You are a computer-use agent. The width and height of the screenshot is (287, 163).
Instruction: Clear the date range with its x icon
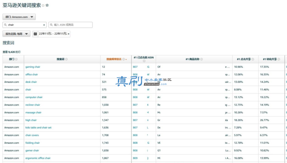click(x=69, y=34)
